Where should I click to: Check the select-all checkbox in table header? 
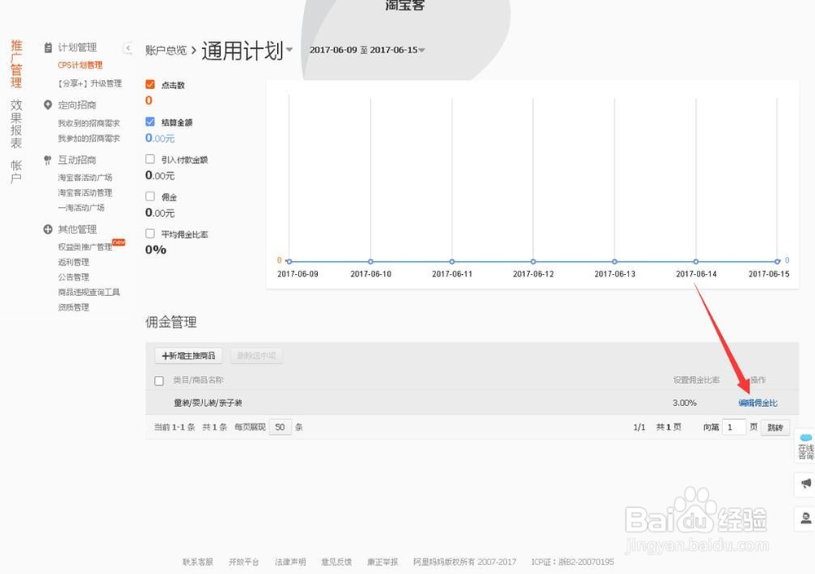pyautogui.click(x=159, y=381)
